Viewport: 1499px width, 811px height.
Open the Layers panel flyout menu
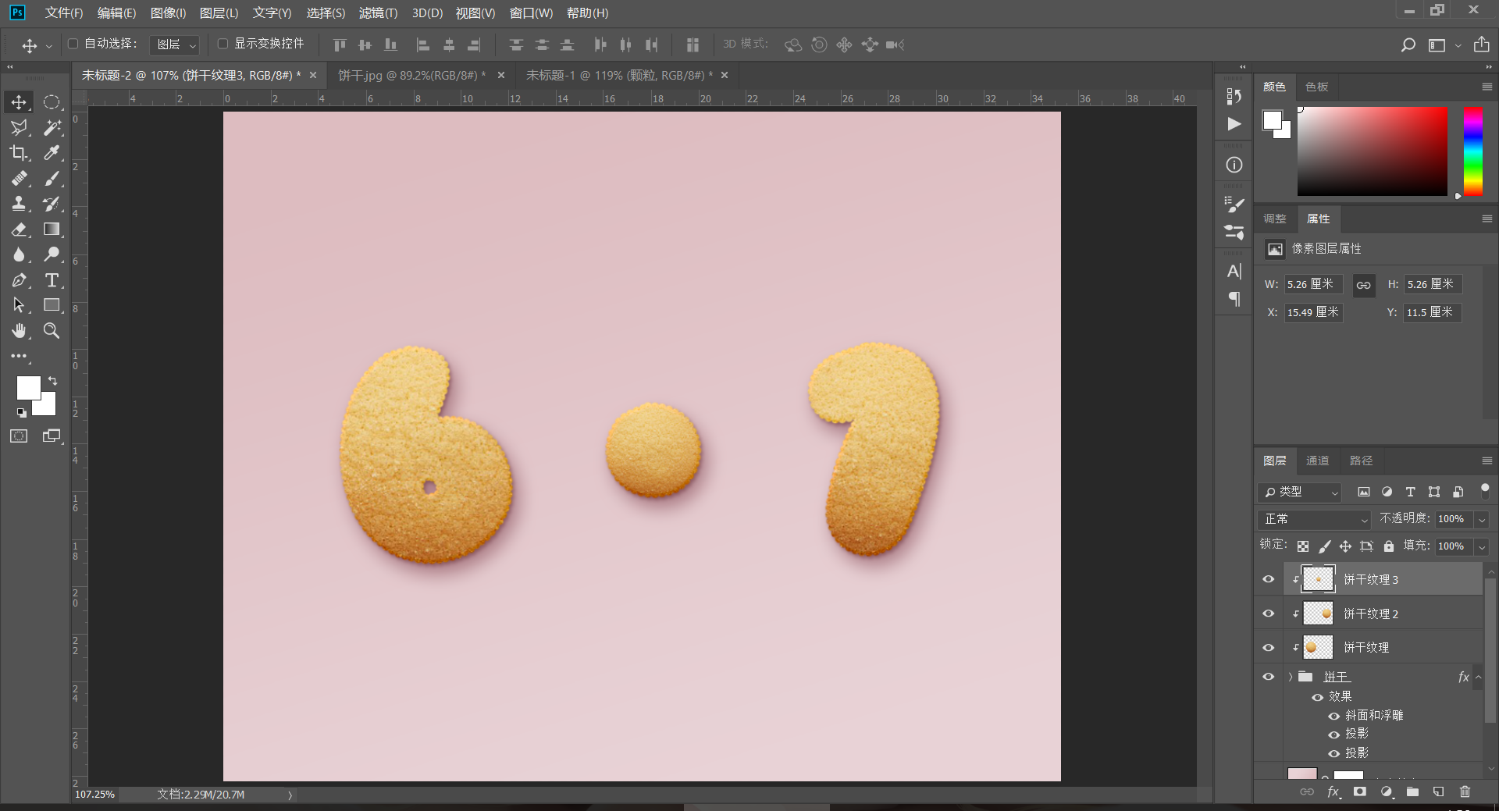1487,461
